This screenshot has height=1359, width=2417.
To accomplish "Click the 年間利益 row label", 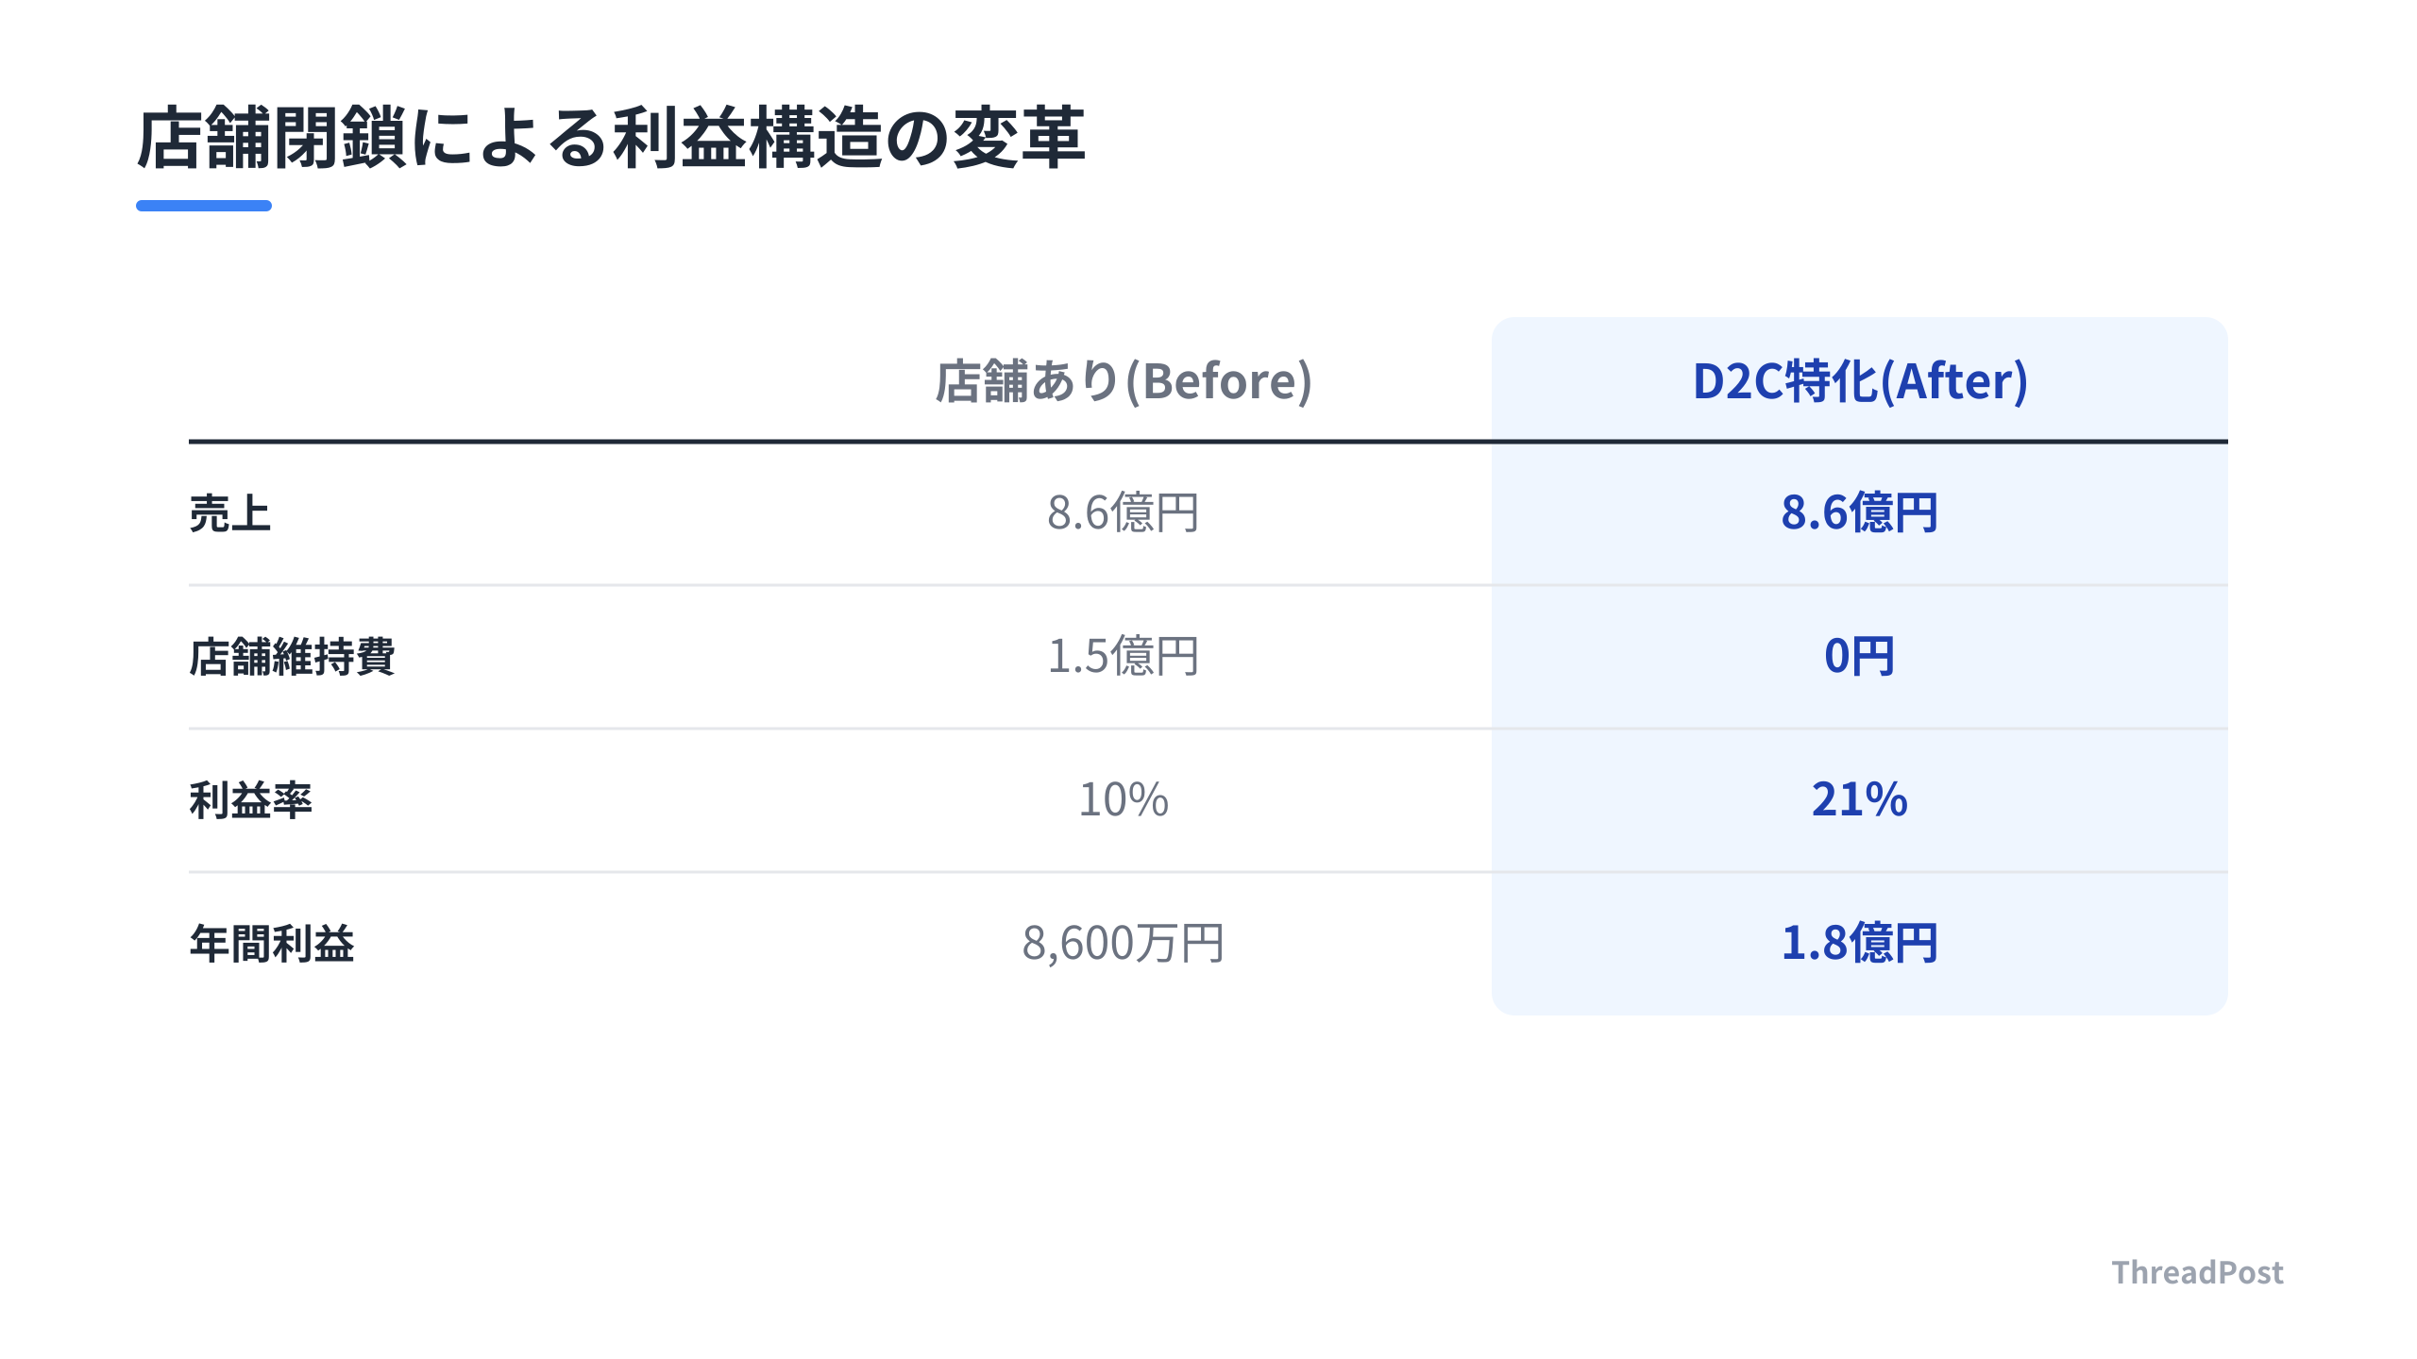I will click(272, 944).
